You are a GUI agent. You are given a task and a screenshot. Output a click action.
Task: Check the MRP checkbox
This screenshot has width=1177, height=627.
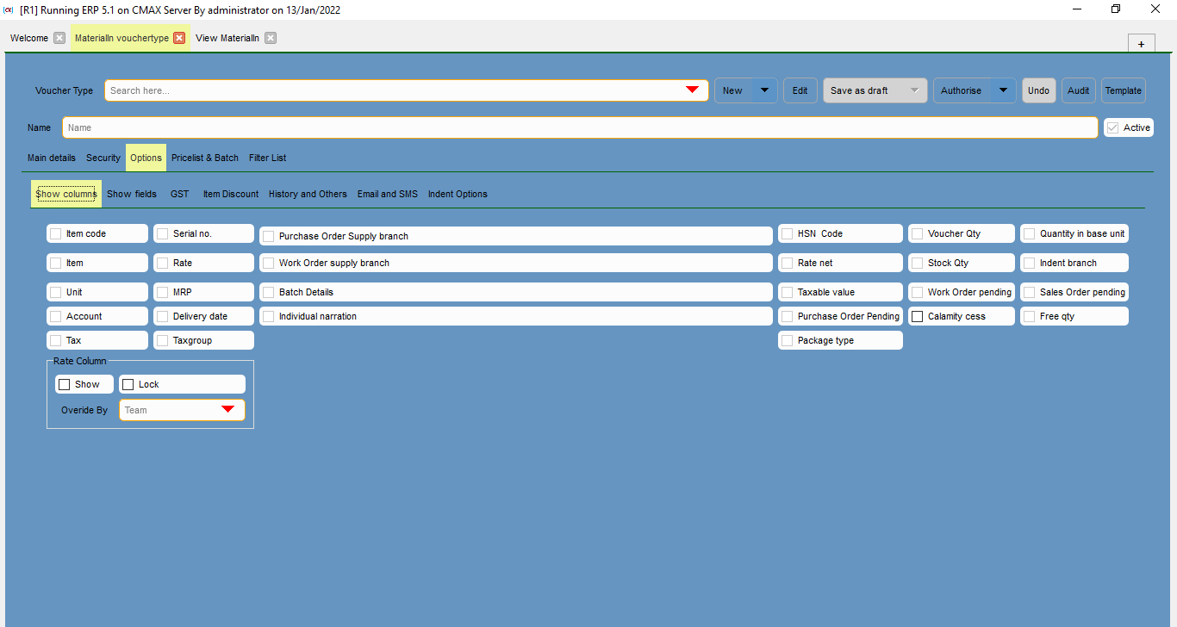(x=163, y=292)
